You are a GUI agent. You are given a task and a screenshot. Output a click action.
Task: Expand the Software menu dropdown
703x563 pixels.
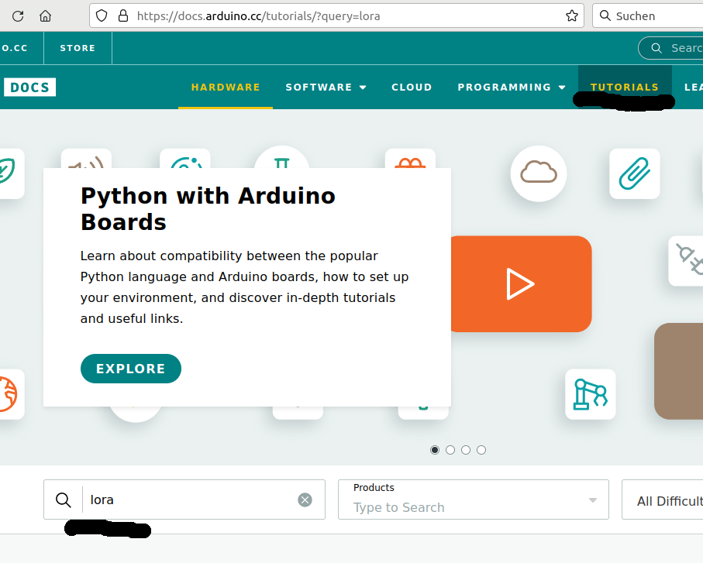click(x=326, y=87)
